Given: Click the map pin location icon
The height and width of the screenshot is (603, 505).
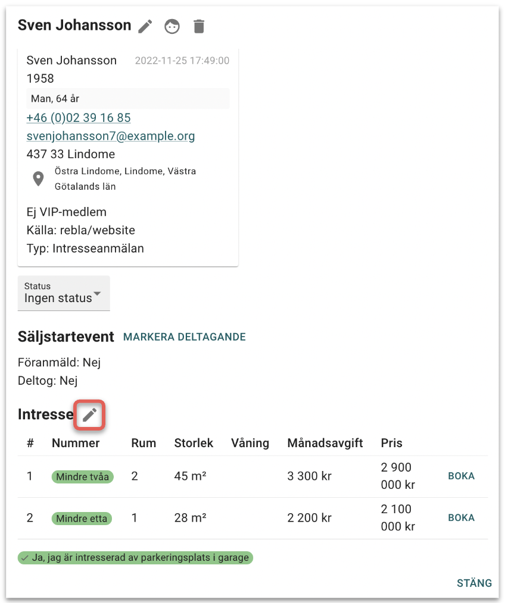Looking at the screenshot, I should coord(38,179).
